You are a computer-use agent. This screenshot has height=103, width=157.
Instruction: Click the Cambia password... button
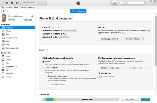click(58, 85)
